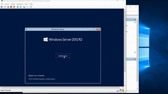Minimize the Windows Setup dialog
The image size is (168, 94).
90,29
